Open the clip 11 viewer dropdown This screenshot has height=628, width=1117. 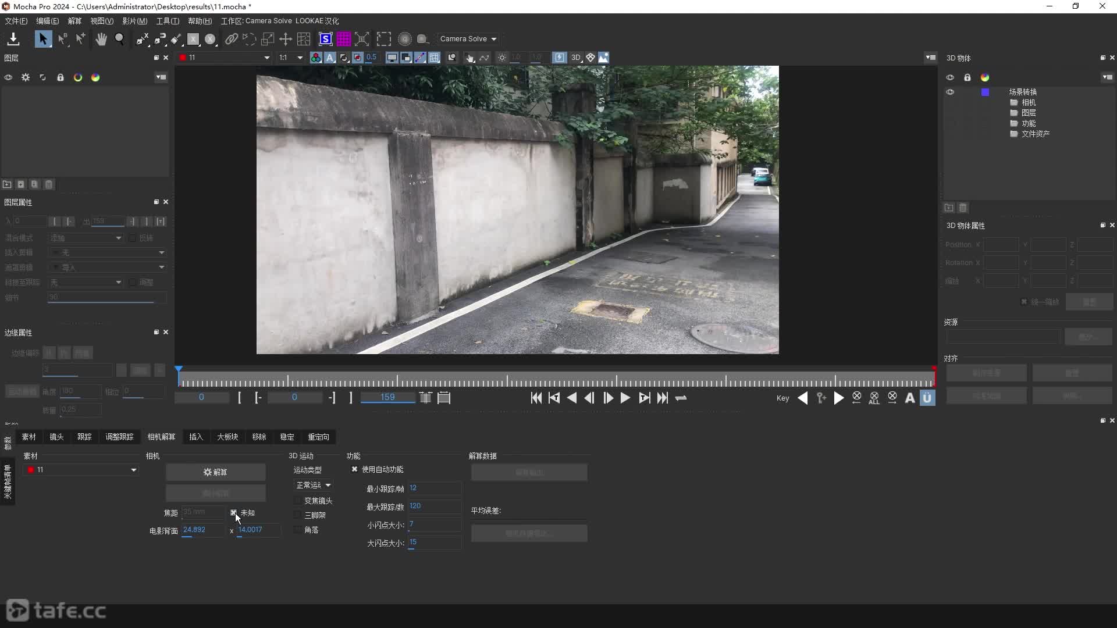225,58
